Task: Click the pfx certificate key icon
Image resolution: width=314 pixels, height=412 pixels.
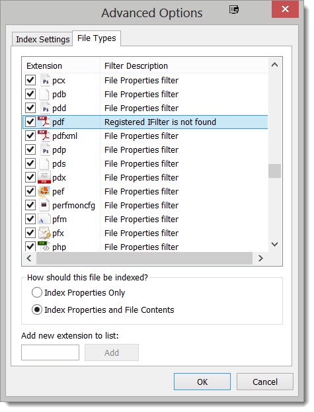Action: coord(44,233)
